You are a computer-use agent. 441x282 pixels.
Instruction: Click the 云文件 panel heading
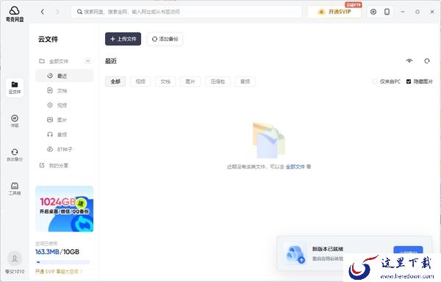[48, 39]
